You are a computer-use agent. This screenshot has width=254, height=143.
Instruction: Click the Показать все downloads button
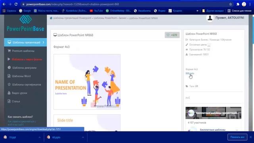(x=237, y=137)
